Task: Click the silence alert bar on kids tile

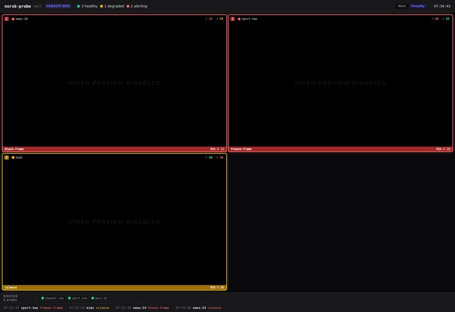Action: click(x=114, y=287)
